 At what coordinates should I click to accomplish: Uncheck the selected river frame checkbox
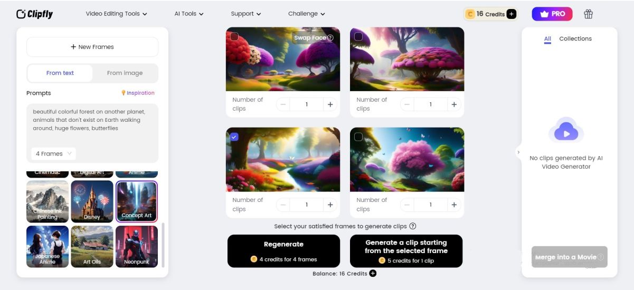234,137
